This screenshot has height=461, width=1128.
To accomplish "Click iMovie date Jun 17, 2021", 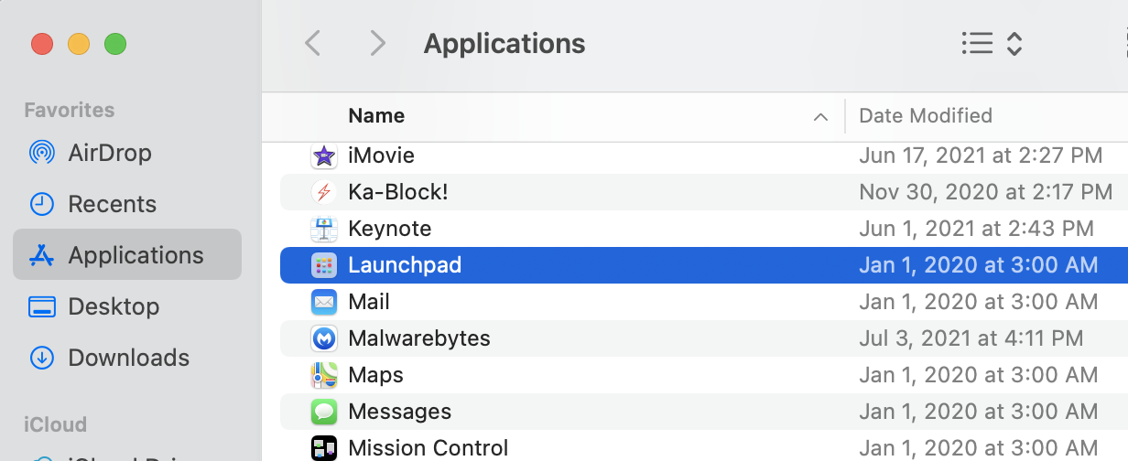I will click(x=981, y=155).
